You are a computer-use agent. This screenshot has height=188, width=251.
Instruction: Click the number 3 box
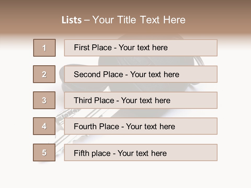pos(44,100)
